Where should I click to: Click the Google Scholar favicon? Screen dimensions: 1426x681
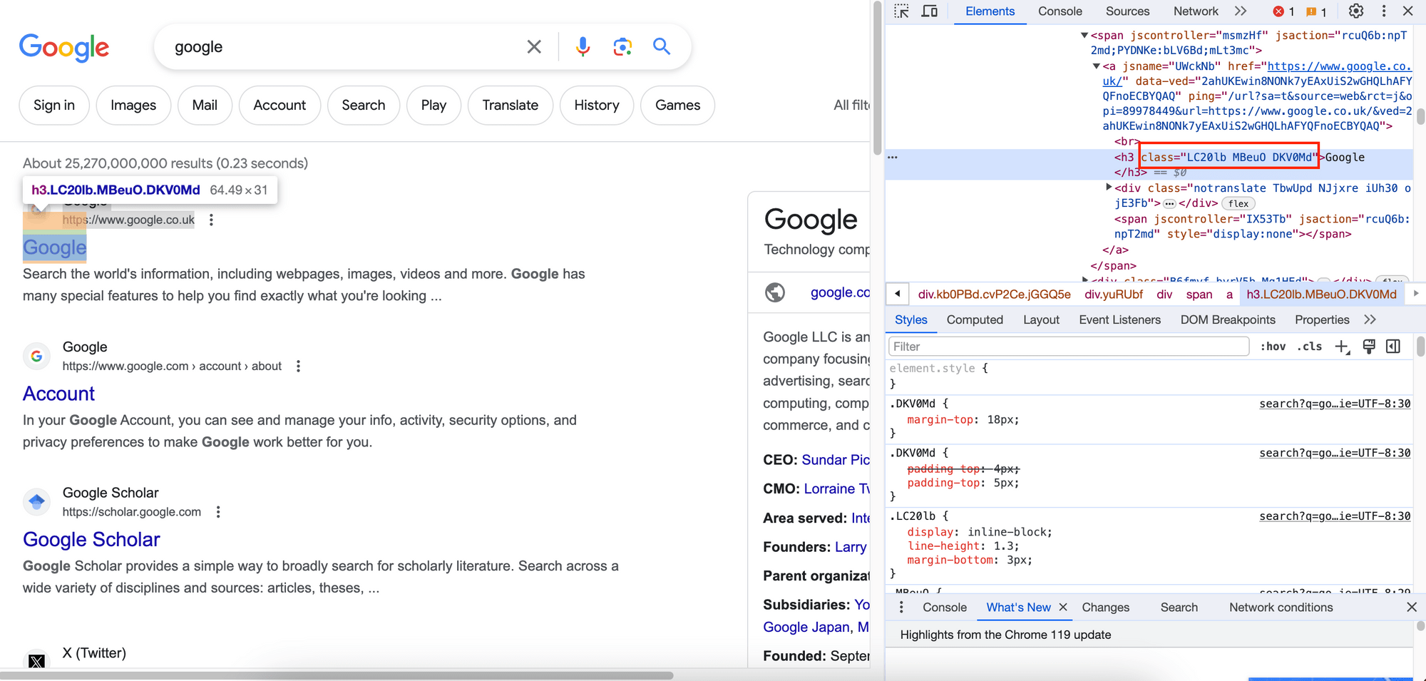(x=37, y=502)
